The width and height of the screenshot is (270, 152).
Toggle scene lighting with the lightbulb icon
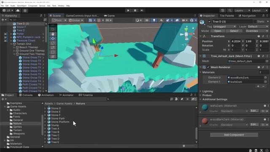point(154,20)
